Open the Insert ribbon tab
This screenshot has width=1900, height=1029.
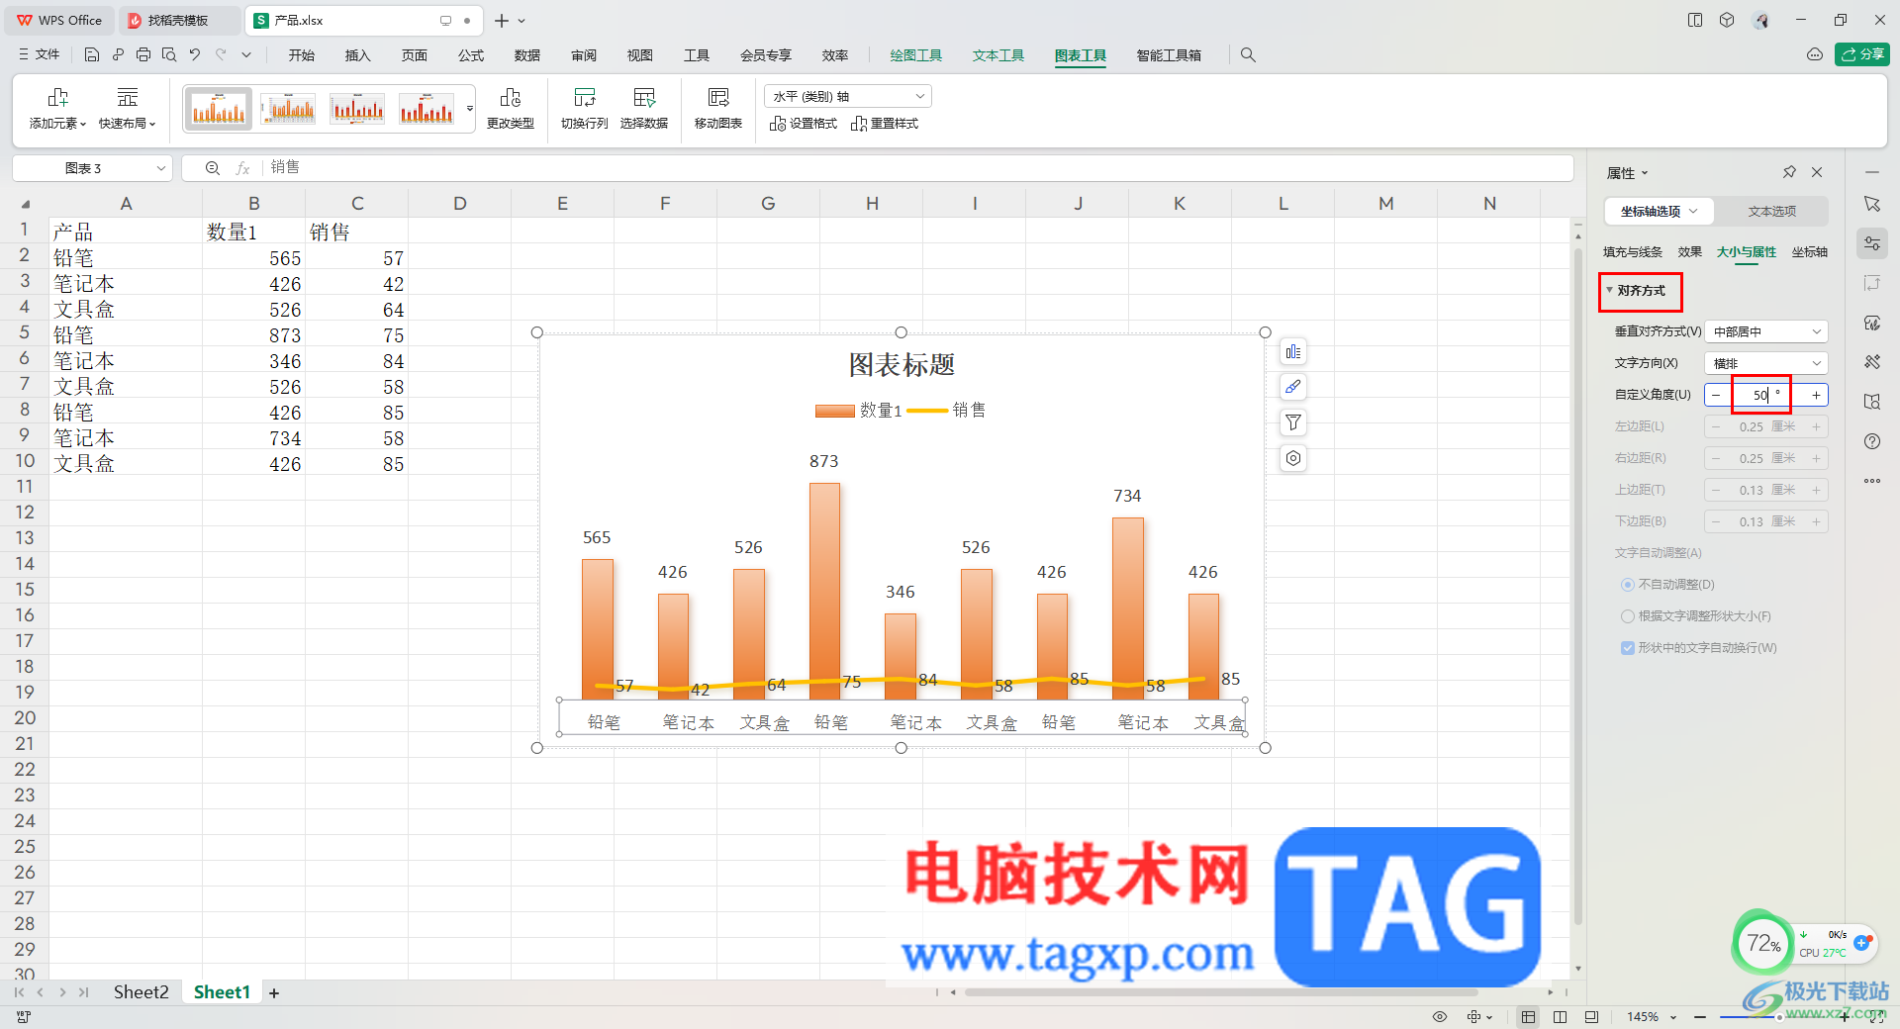pyautogui.click(x=357, y=55)
